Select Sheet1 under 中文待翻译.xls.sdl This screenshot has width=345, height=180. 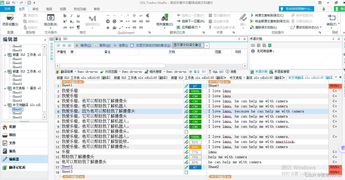pyautogui.click(x=17, y=109)
